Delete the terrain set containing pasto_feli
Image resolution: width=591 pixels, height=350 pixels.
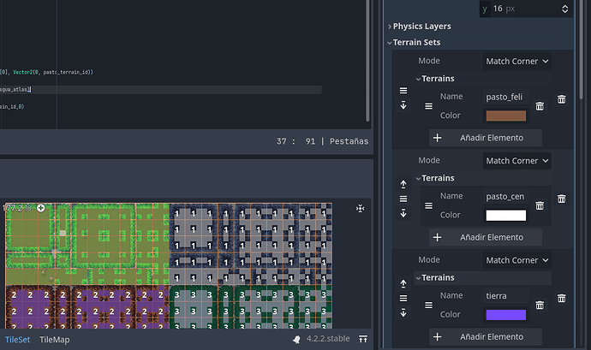[x=562, y=99]
